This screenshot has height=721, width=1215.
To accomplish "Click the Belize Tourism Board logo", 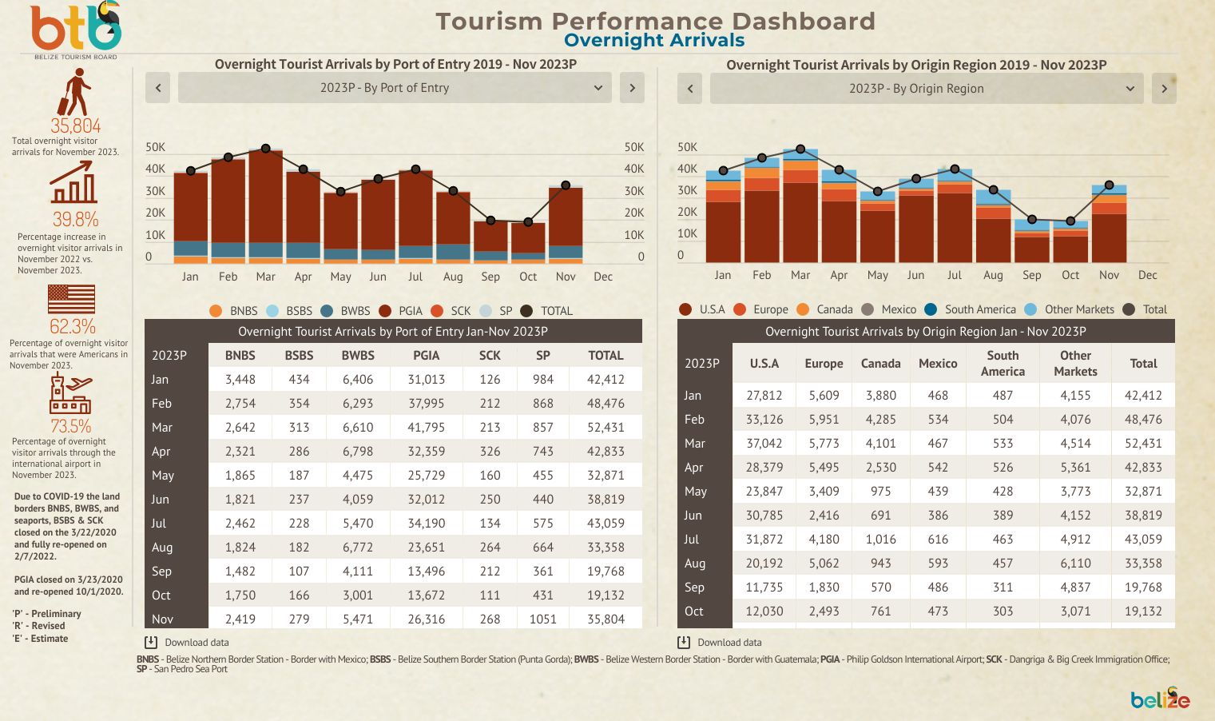I will (x=76, y=30).
